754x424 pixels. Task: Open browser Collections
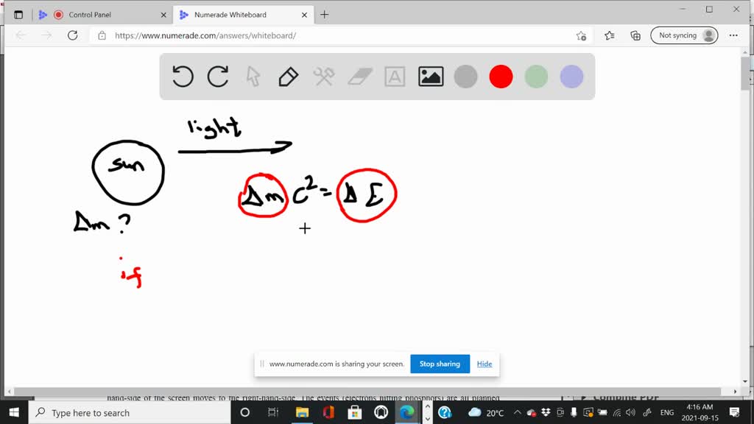(635, 35)
